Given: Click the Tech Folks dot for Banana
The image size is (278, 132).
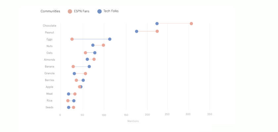Looking at the screenshot, I should tap(89, 67).
